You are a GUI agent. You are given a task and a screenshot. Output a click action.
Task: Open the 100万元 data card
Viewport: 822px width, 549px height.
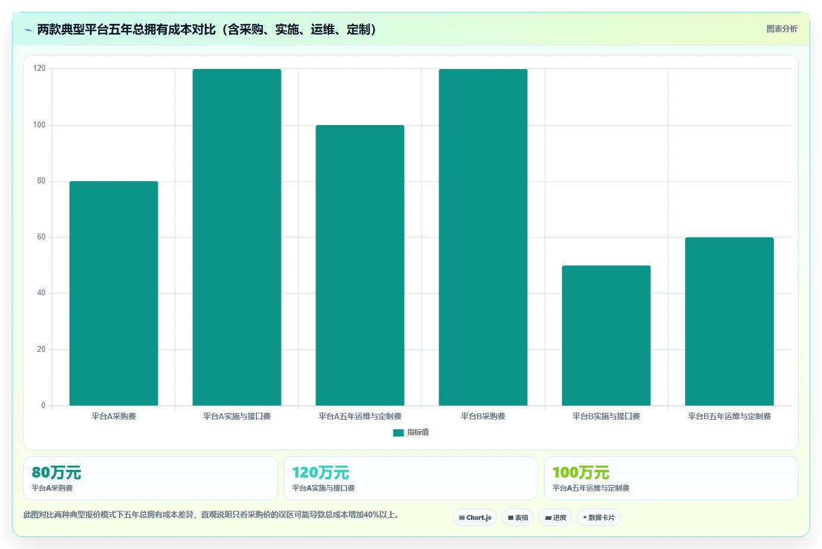671,478
